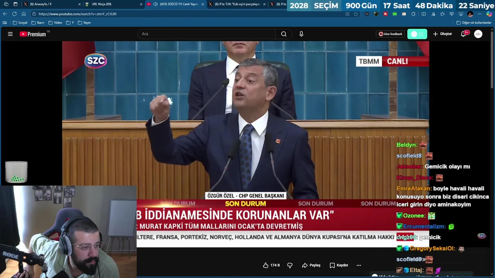Click Give feedback button

click(x=391, y=34)
